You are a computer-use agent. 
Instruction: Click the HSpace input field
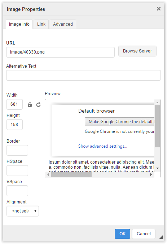coord(17,171)
